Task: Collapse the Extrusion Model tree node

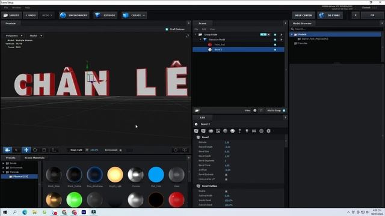Action: (200, 40)
